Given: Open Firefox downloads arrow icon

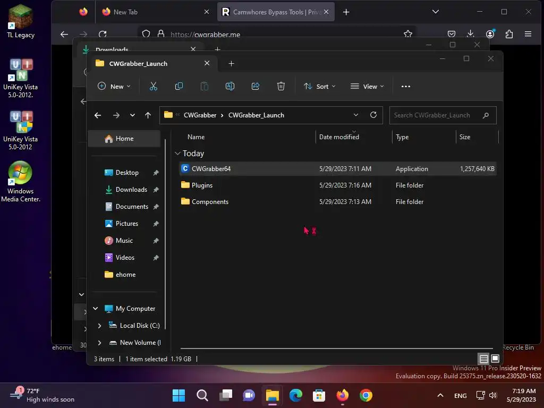Looking at the screenshot, I should tap(471, 33).
